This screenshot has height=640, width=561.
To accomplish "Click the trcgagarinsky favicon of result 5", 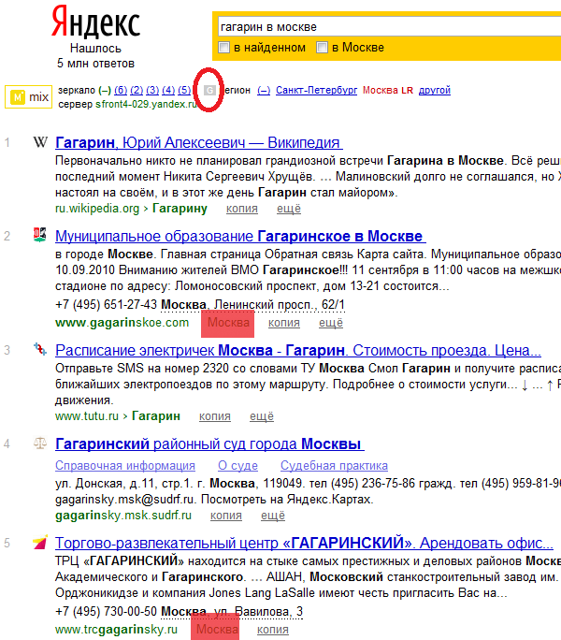I will click(x=40, y=542).
